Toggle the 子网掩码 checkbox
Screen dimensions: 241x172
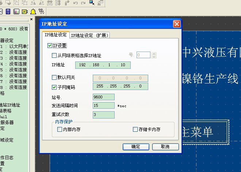(x=54, y=87)
